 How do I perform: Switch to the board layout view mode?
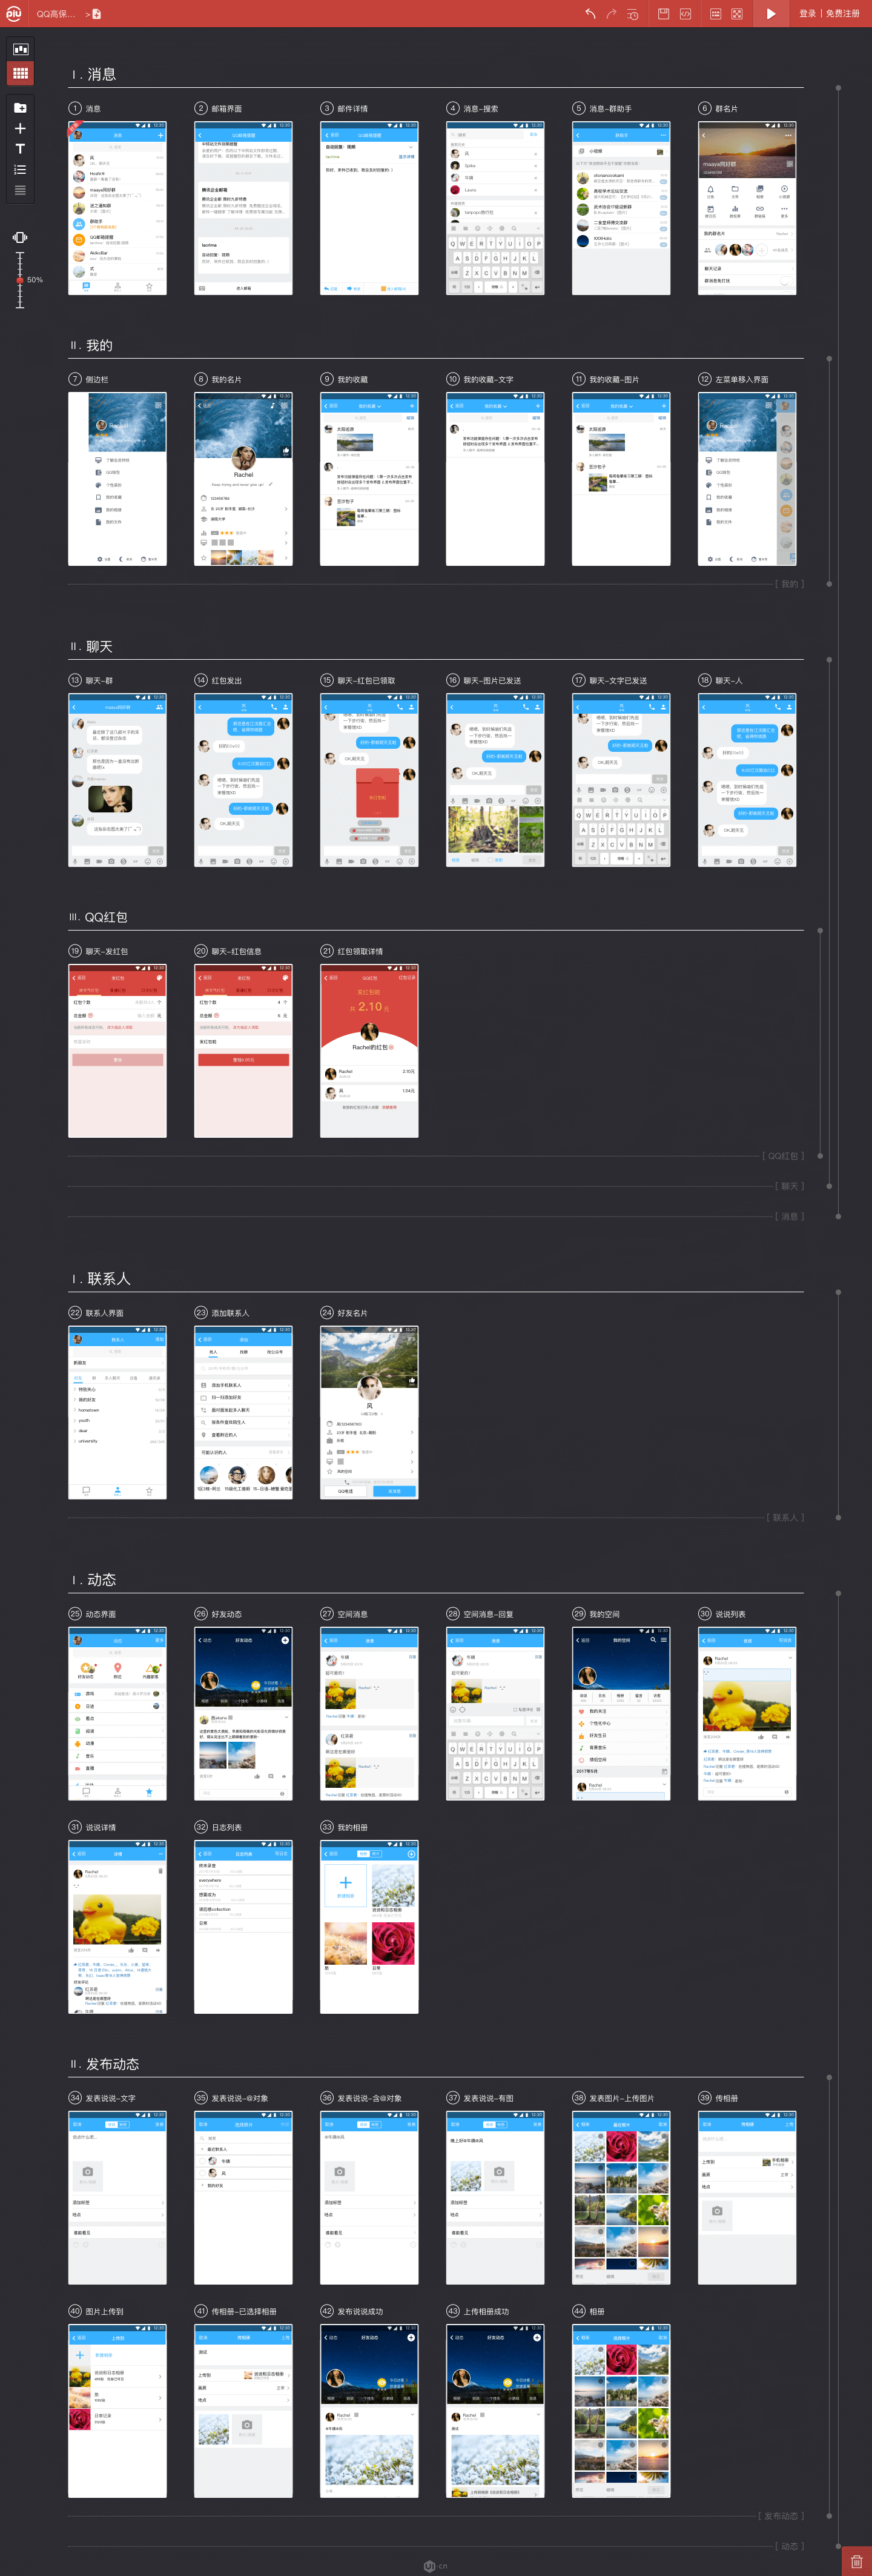[x=20, y=49]
